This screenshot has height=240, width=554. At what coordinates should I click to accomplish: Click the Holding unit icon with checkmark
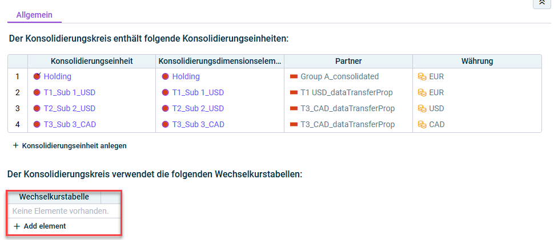point(37,76)
